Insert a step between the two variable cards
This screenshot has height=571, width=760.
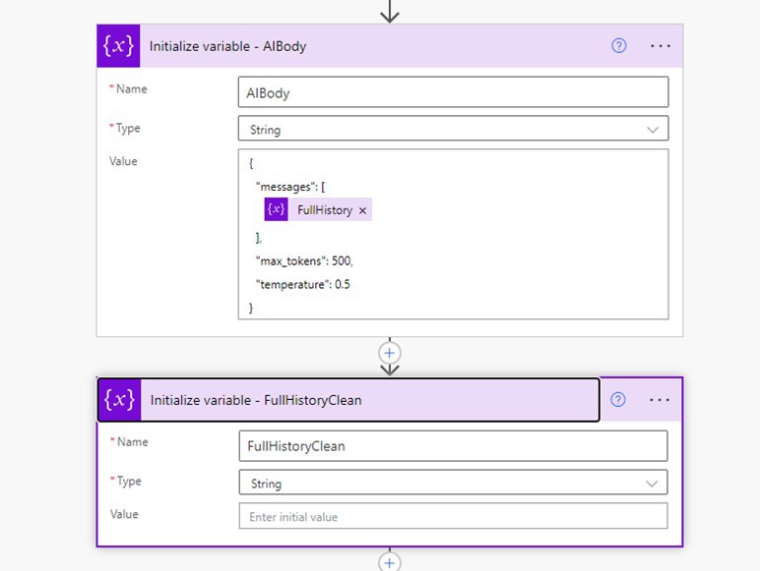[x=390, y=352]
